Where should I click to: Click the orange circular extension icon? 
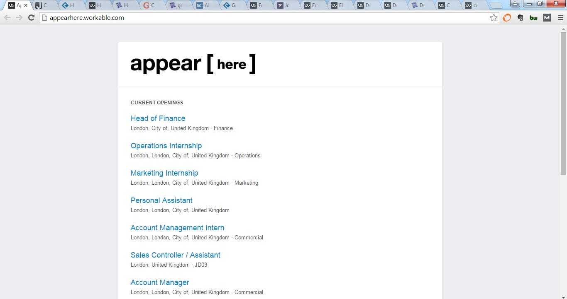pos(507,18)
